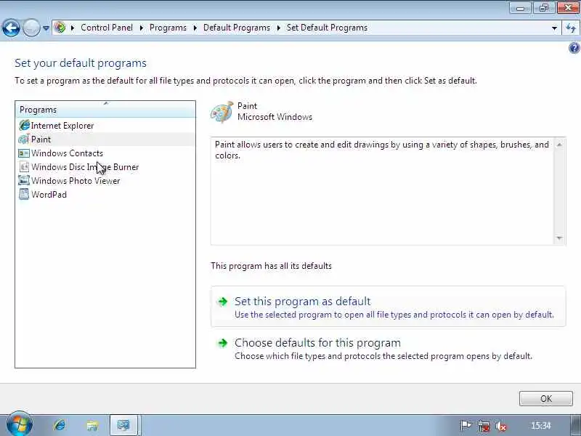The width and height of the screenshot is (581, 436).
Task: Sort list by Programs column header
Action: coord(105,110)
